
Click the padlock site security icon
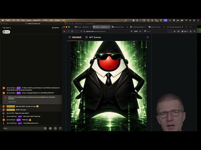84,31
